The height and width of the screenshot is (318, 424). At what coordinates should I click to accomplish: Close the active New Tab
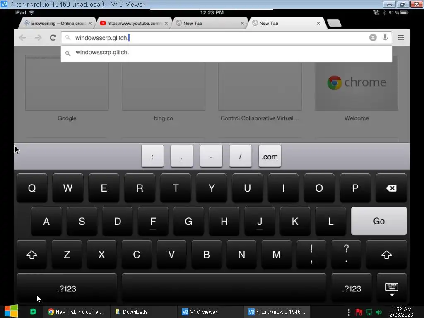point(318,24)
